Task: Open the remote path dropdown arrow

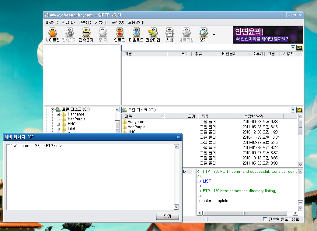Action: [293, 48]
